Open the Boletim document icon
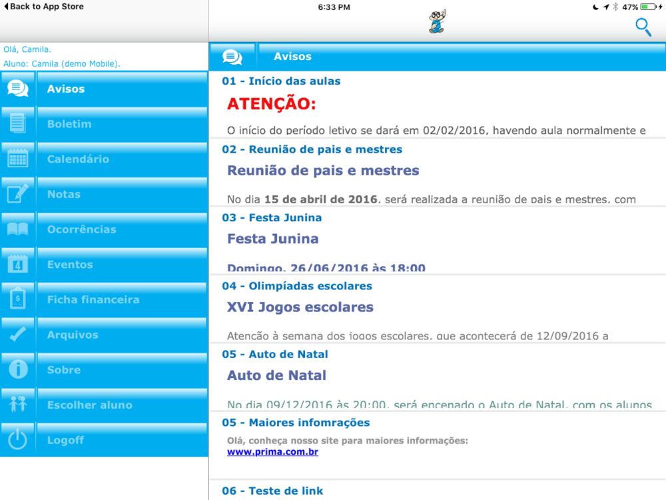The image size is (666, 500). point(18,124)
